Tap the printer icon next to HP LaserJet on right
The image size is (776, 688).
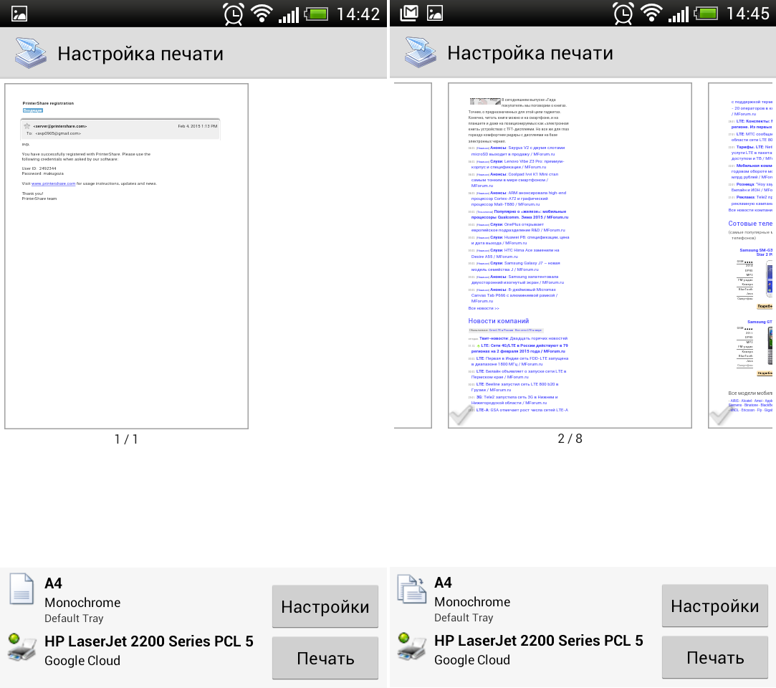[x=411, y=646]
